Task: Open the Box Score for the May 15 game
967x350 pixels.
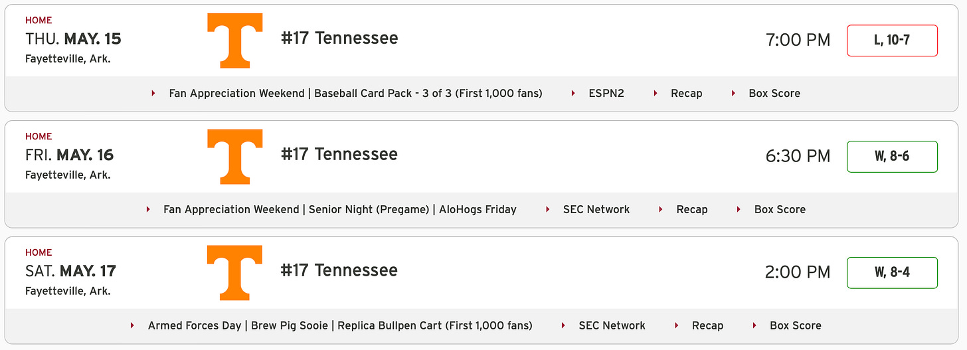Action: 774,93
